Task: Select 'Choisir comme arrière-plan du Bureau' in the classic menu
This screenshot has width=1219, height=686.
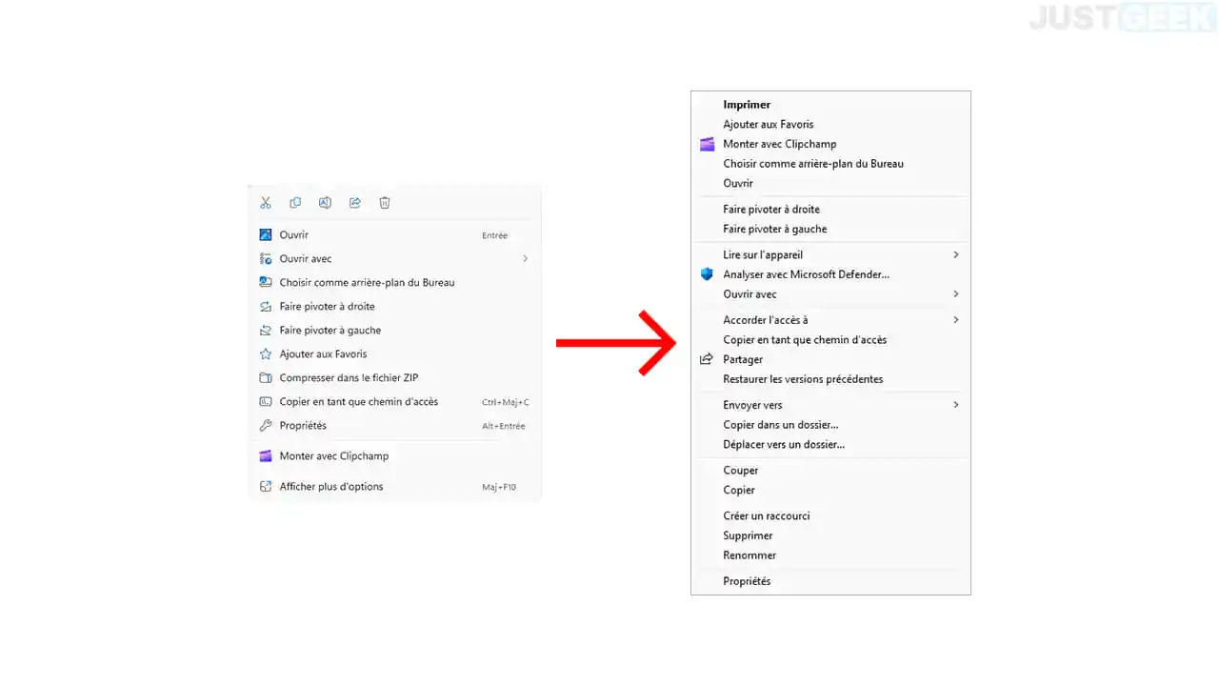Action: coord(813,163)
